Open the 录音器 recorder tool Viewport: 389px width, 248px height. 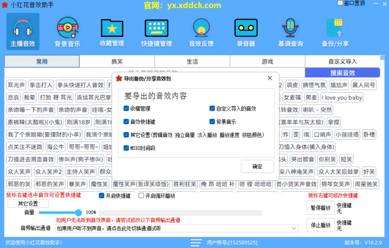tap(246, 31)
